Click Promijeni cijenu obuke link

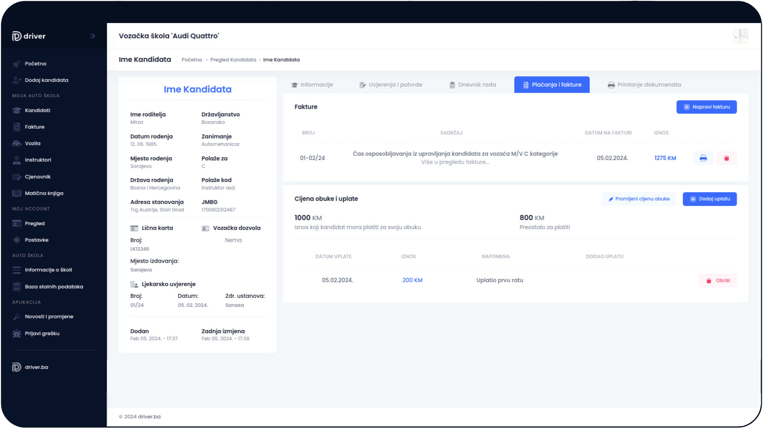tap(639, 199)
